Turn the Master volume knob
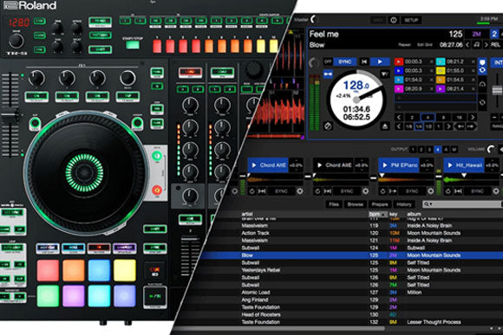503x335 pixels. [x=314, y=20]
